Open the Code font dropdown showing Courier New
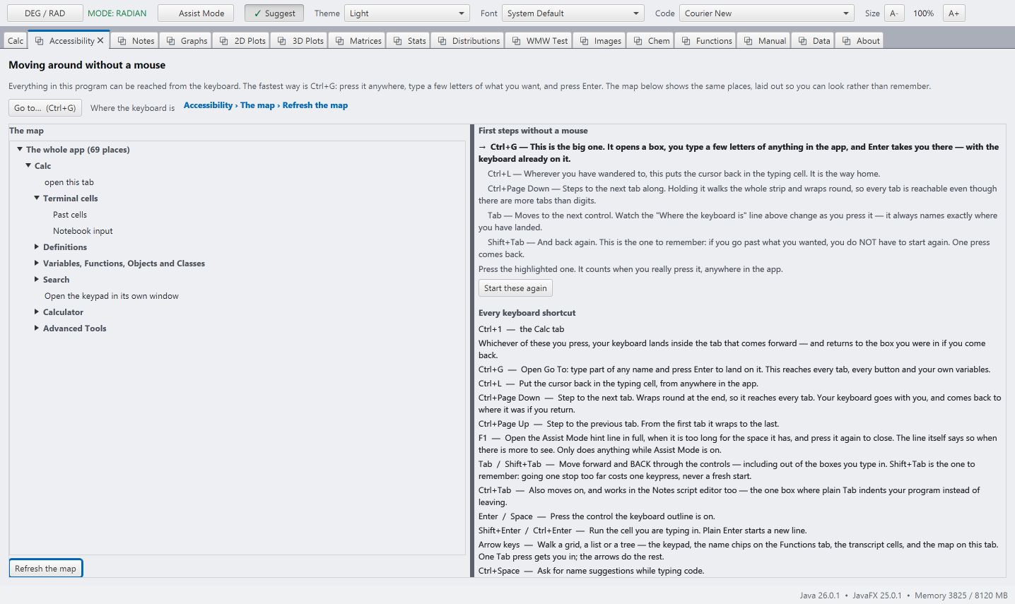The image size is (1015, 604). tap(767, 13)
